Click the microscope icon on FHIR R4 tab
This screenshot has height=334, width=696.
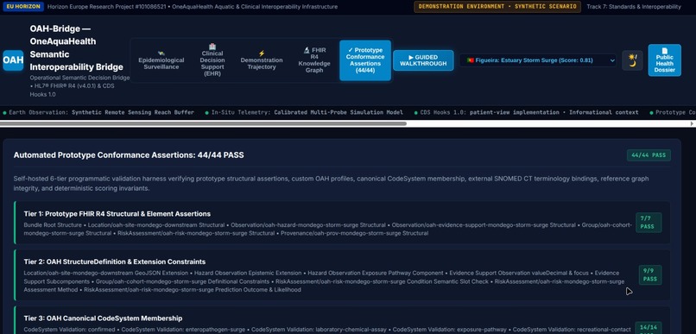pyautogui.click(x=307, y=50)
